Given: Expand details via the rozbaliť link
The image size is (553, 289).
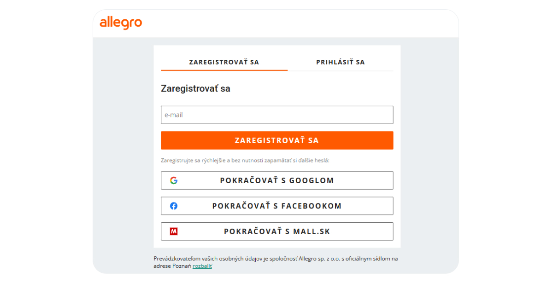Looking at the screenshot, I should tap(202, 266).
